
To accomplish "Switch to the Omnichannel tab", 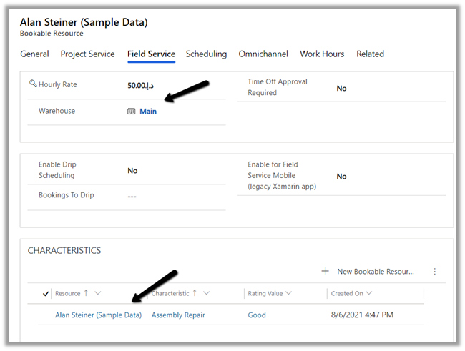I will coord(263,54).
